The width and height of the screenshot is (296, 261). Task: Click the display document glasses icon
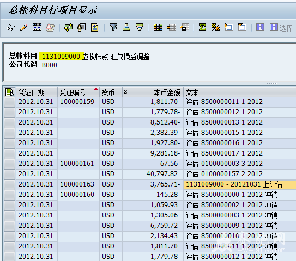pyautogui.click(x=11, y=28)
